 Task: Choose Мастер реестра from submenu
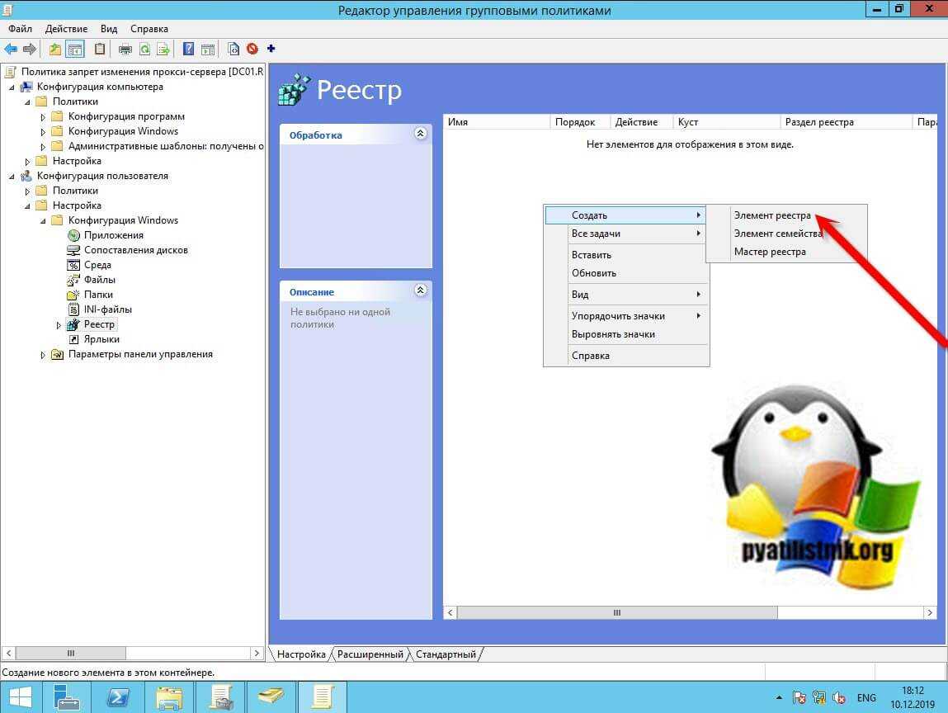770,252
